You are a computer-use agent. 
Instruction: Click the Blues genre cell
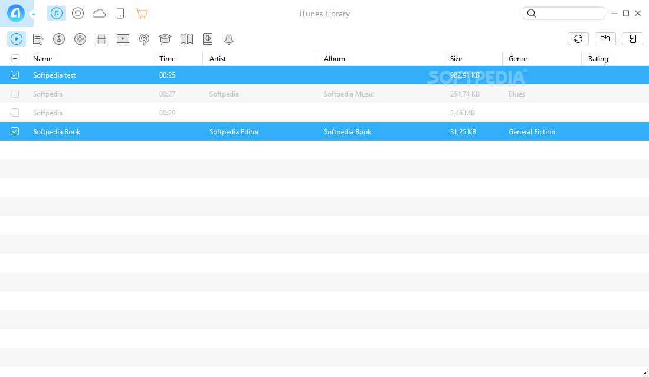(x=517, y=94)
